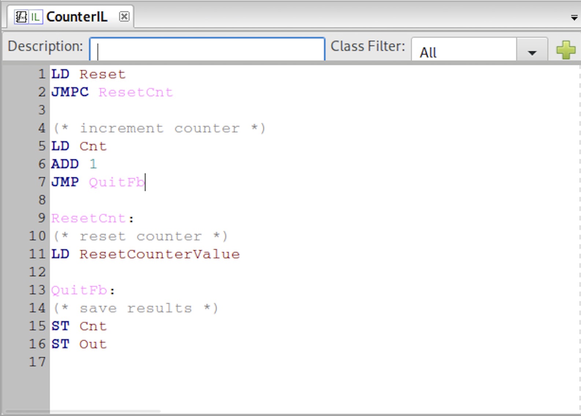Click 'QuitFb' on line 7

tap(117, 182)
